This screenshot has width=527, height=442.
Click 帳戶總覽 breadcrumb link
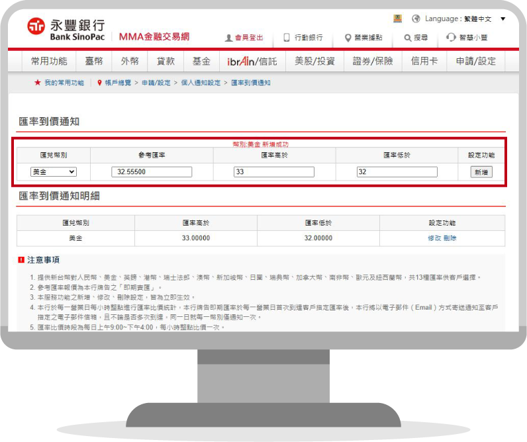tap(118, 83)
